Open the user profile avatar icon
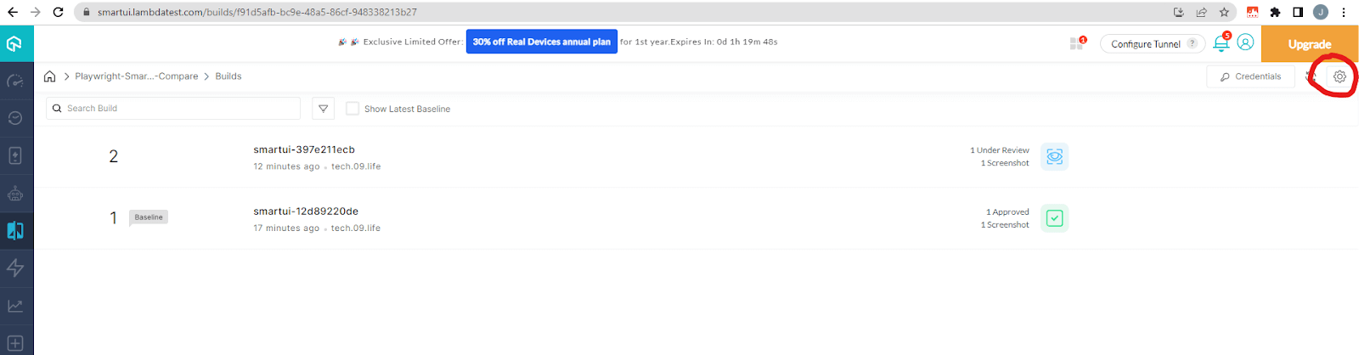 click(x=1245, y=42)
